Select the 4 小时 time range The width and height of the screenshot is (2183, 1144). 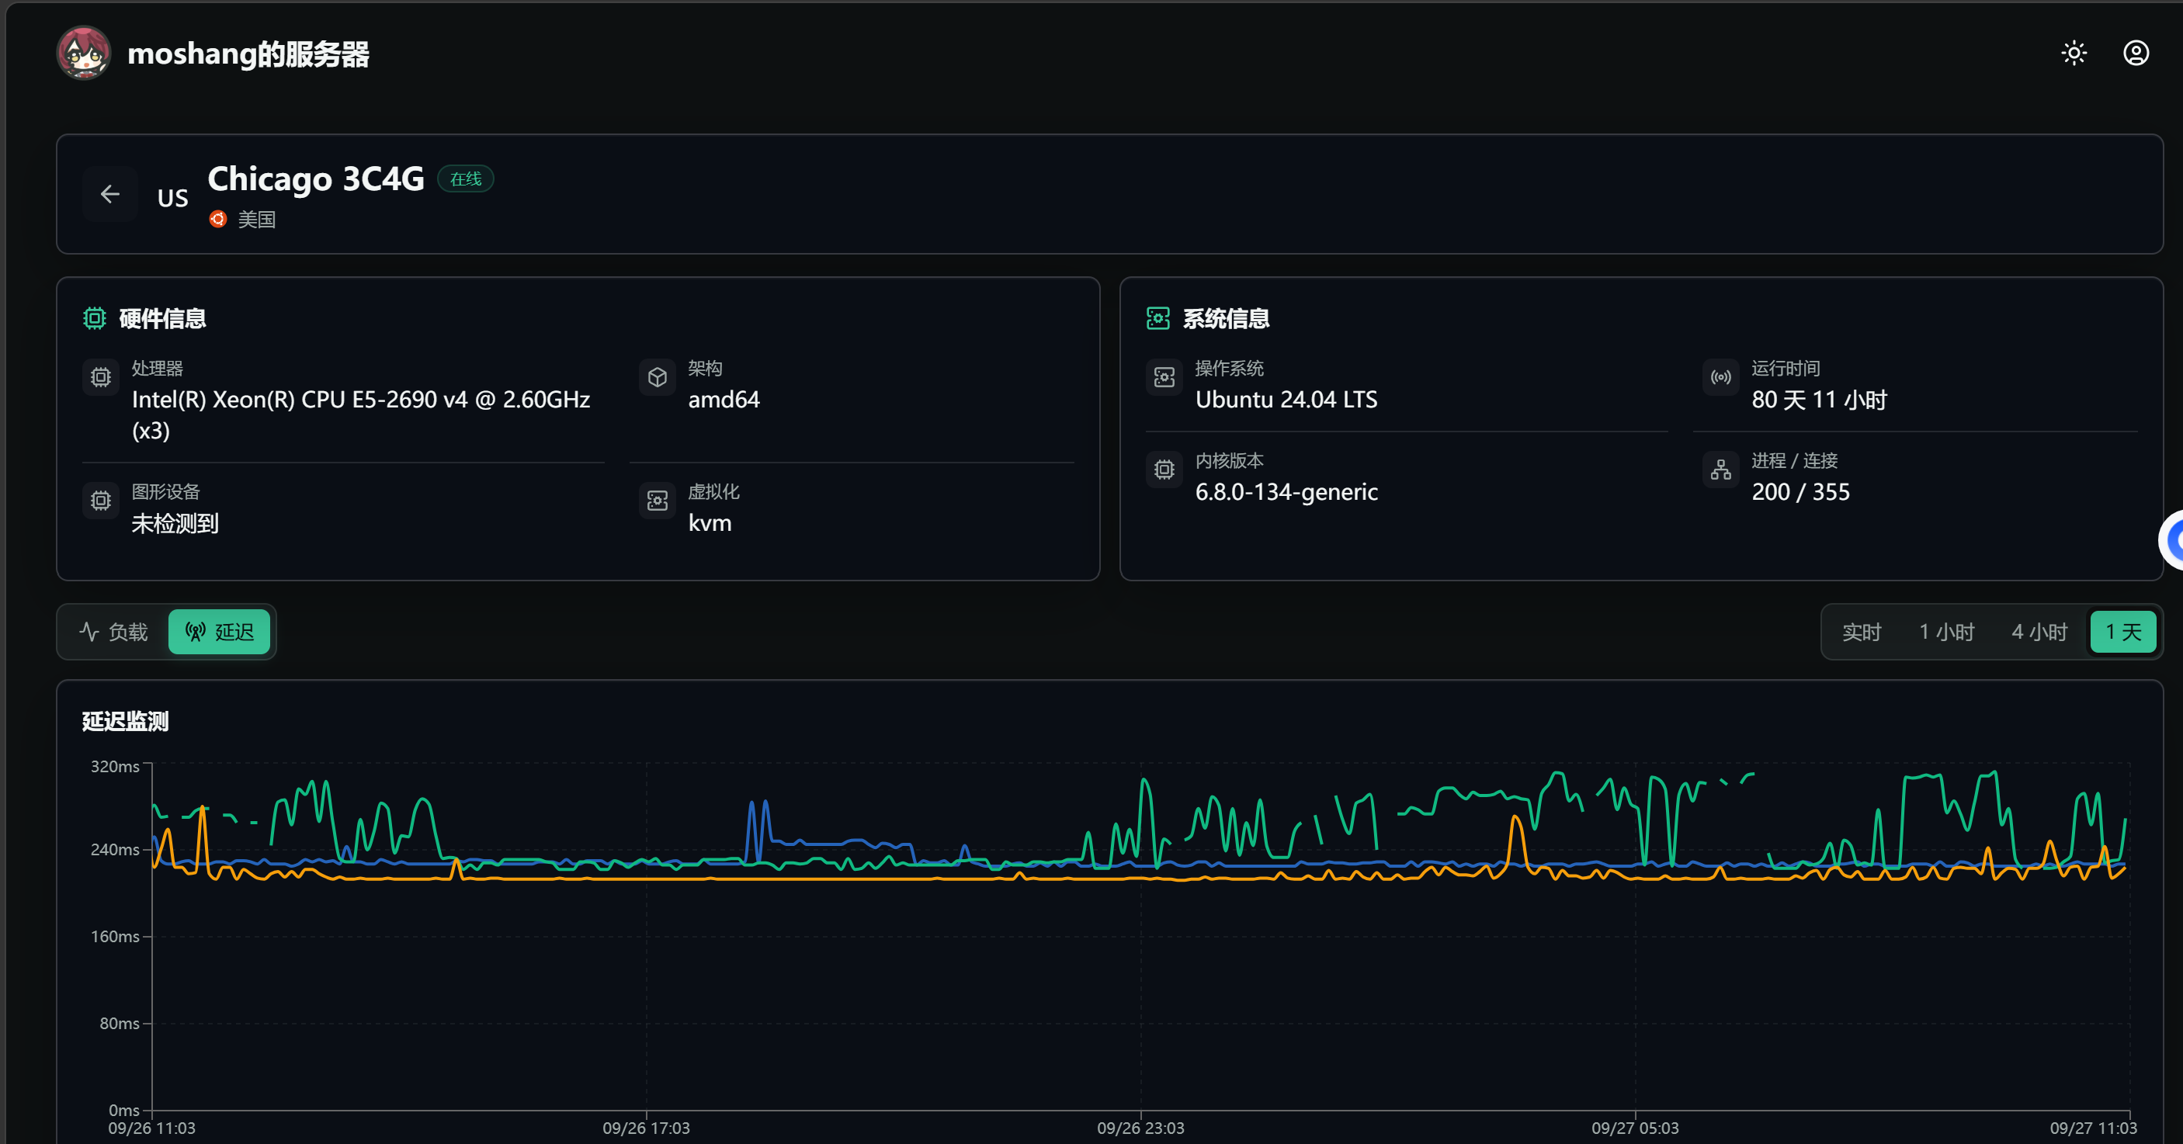[2039, 633]
